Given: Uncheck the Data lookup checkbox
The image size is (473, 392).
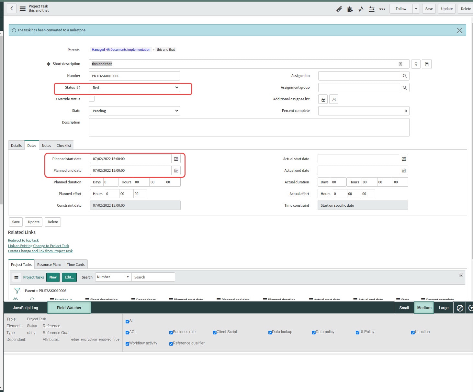Looking at the screenshot, I should point(270,332).
